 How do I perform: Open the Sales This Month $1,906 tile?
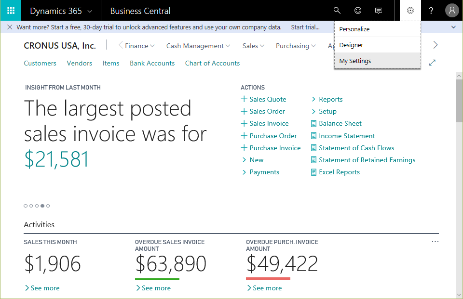click(52, 263)
